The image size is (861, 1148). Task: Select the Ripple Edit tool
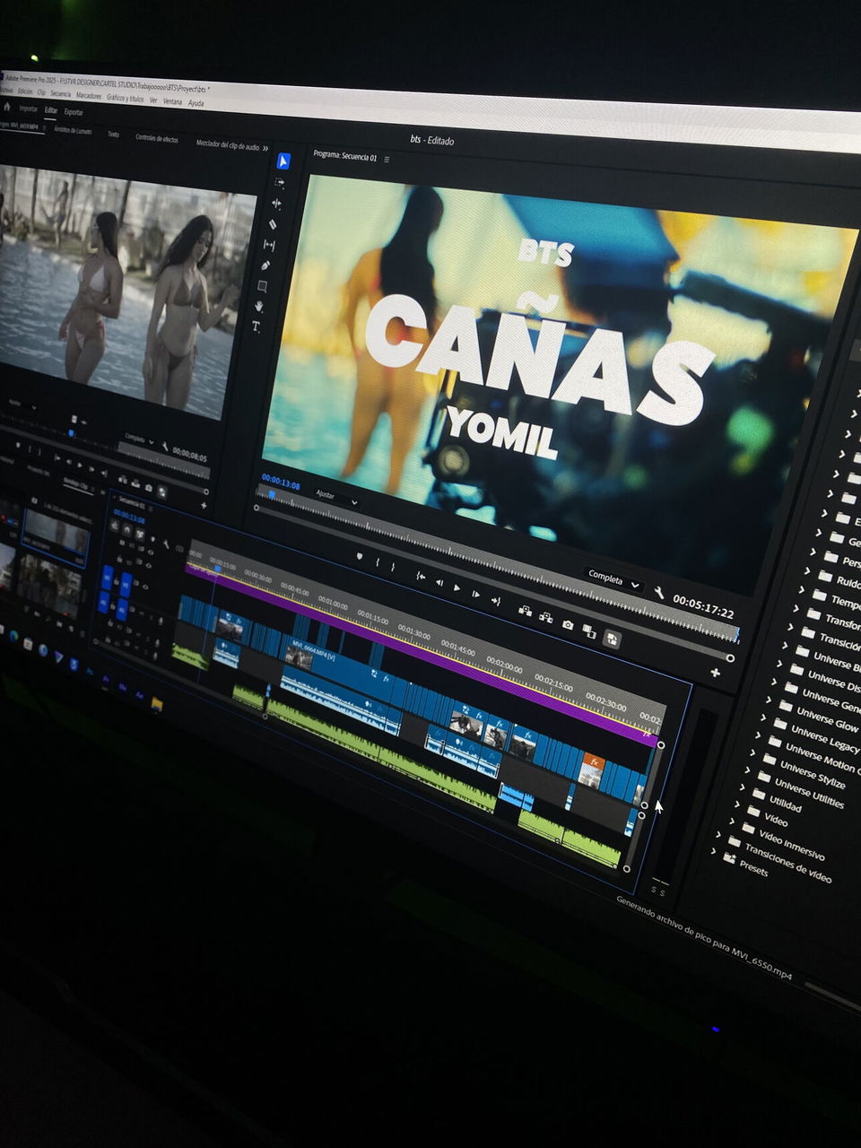[x=276, y=204]
